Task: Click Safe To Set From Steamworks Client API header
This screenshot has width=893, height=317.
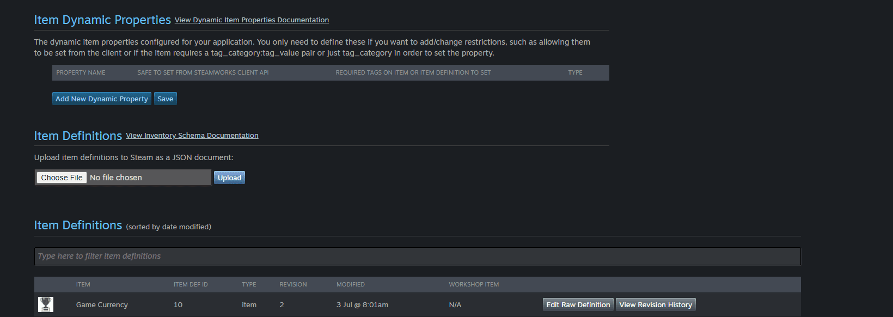Action: pyautogui.click(x=203, y=72)
